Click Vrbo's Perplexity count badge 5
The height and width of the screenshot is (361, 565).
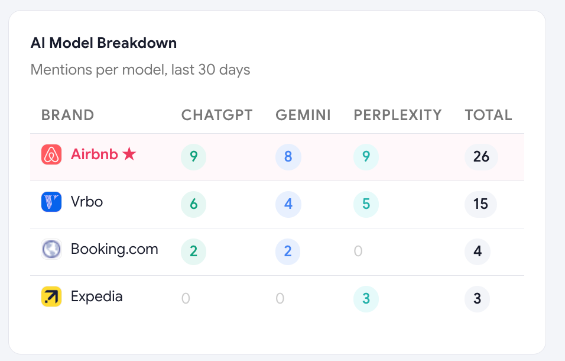[x=366, y=204]
